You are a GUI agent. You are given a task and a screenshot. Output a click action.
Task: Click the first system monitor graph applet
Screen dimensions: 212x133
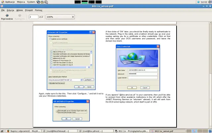(x=78, y=2)
